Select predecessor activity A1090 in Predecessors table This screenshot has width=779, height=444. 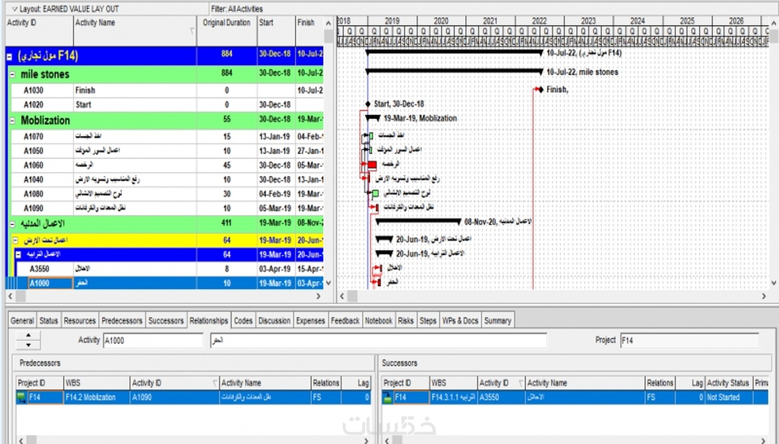(175, 397)
